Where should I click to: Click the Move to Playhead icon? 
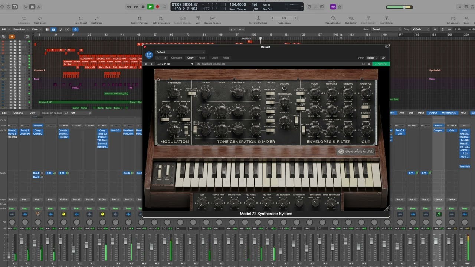click(x=258, y=18)
